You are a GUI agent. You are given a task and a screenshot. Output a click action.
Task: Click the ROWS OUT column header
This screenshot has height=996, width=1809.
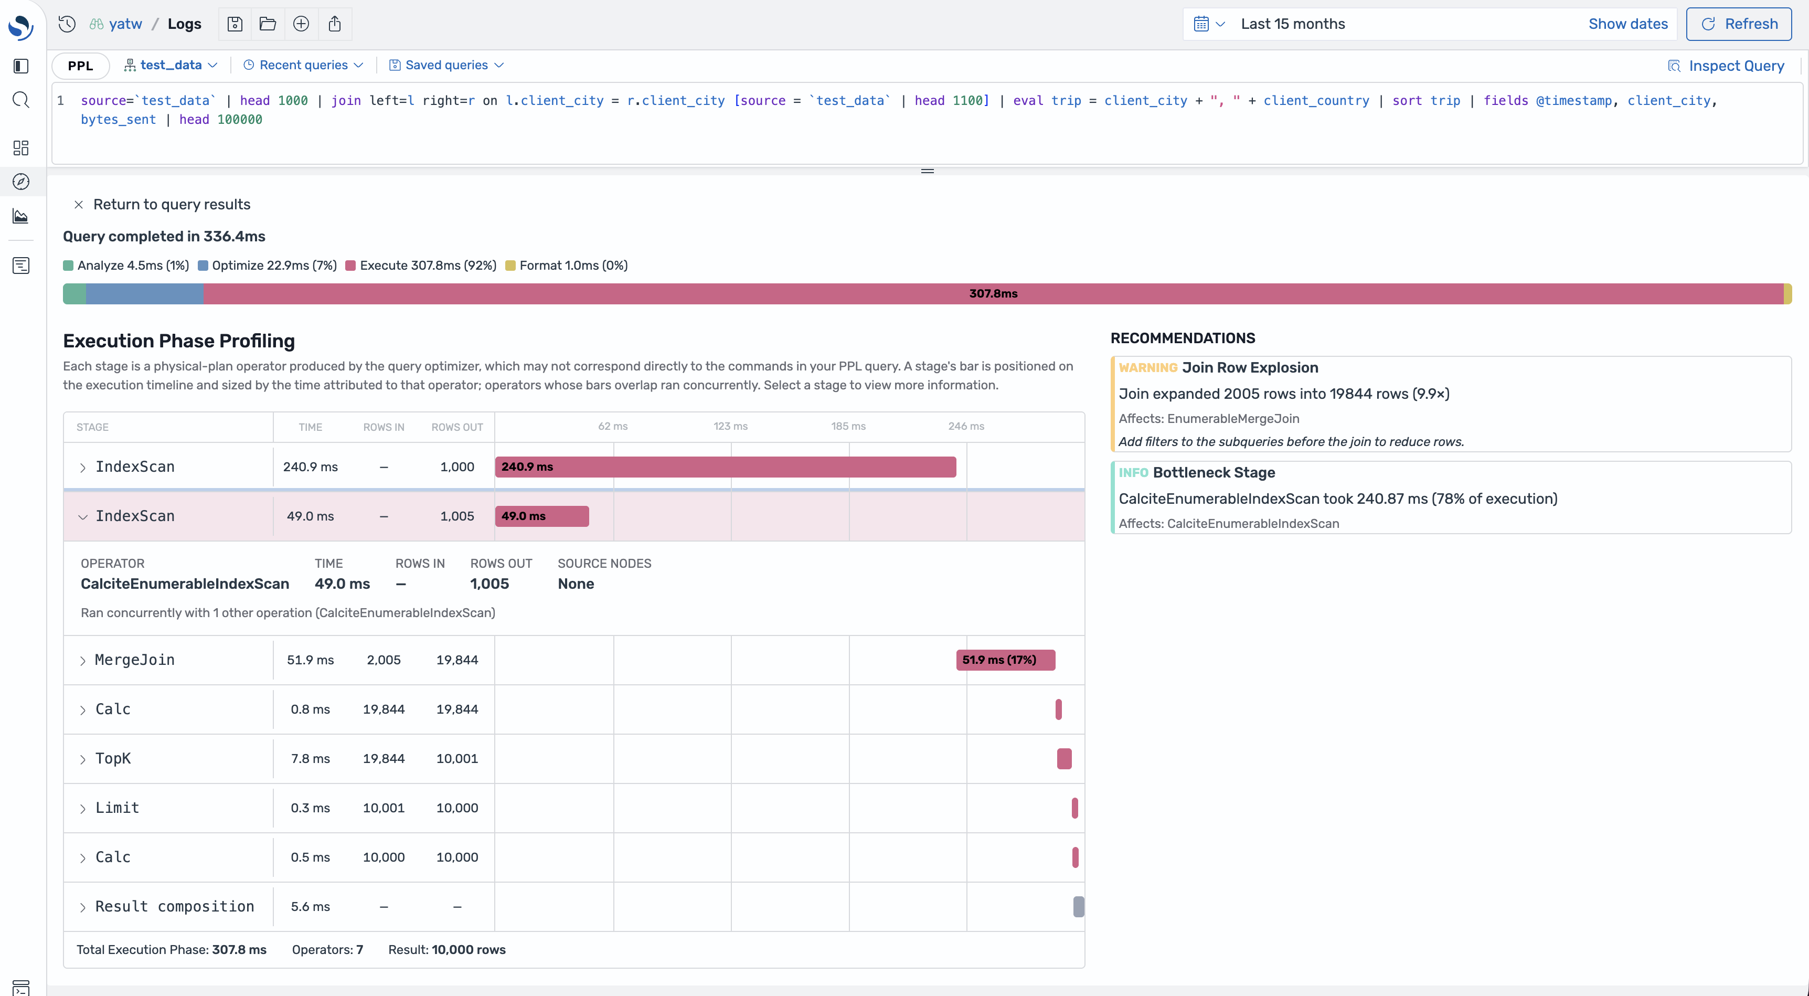[x=457, y=427]
